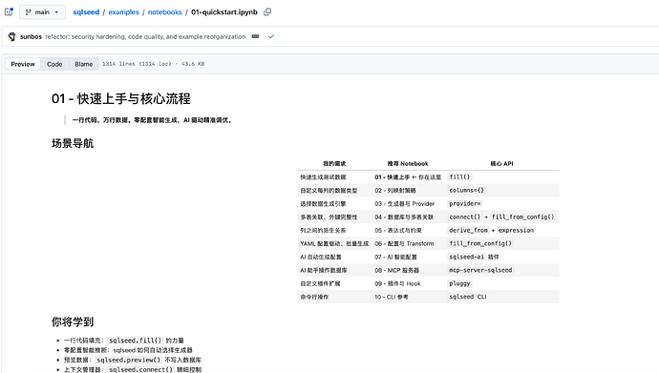Image resolution: width=659 pixels, height=373 pixels.
Task: Open the sqlseed repository link
Action: coord(86,12)
